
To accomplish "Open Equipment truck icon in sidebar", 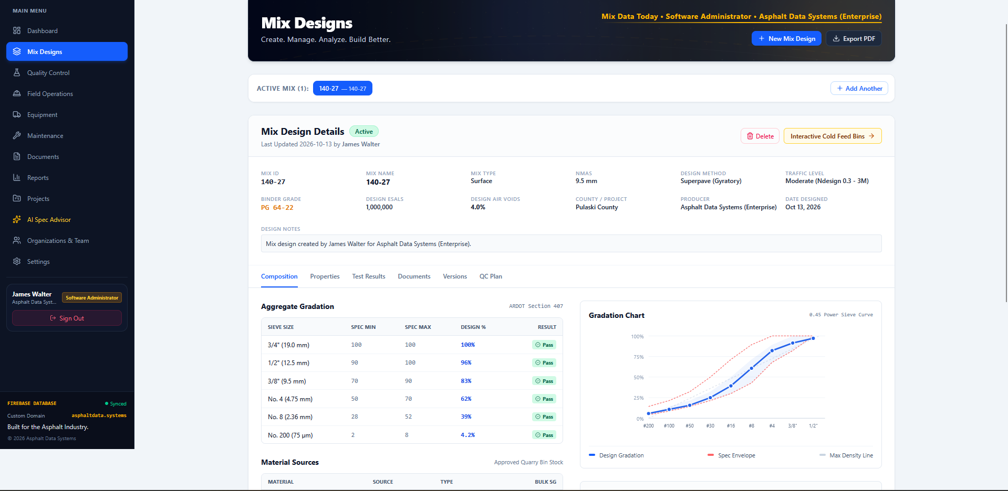I will pyautogui.click(x=17, y=114).
